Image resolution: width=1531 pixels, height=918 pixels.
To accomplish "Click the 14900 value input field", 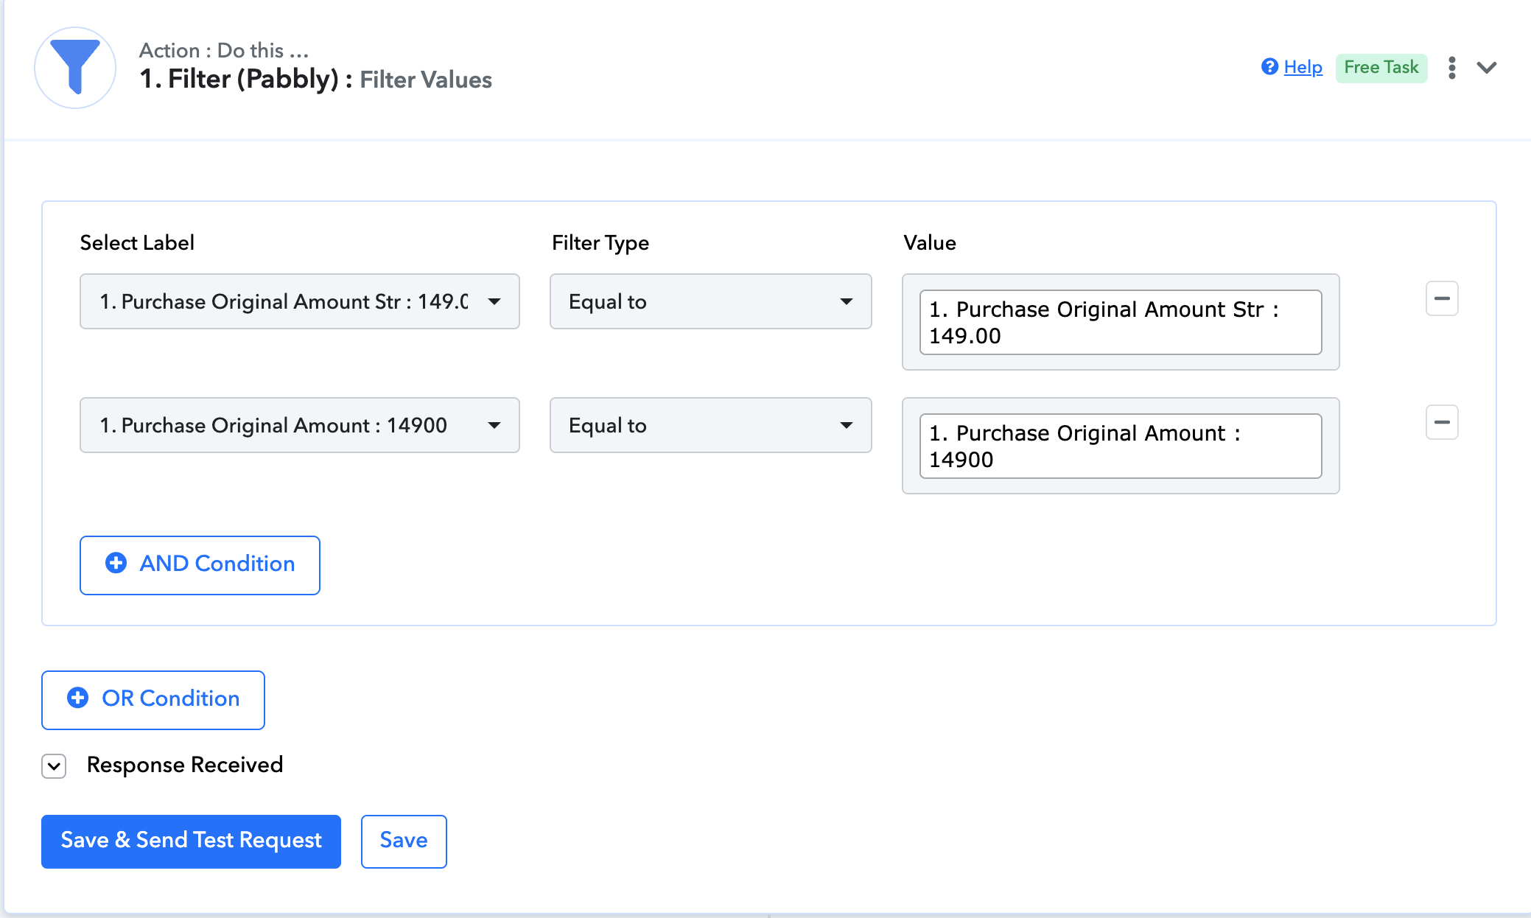I will [x=1120, y=446].
